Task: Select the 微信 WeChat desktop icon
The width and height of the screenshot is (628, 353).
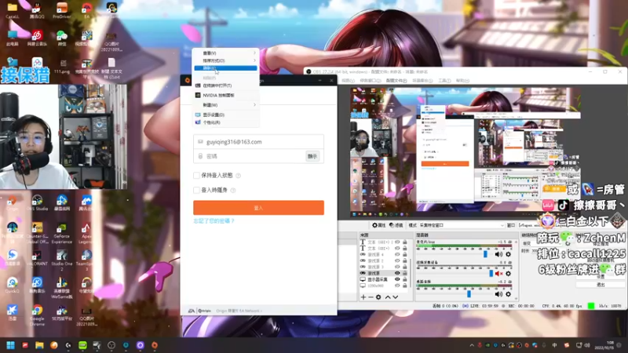Action: point(62,38)
